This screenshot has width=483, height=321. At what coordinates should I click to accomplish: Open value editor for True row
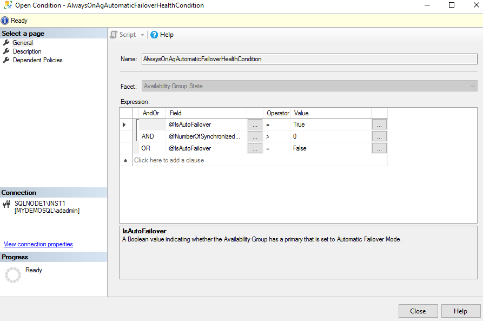(379, 125)
